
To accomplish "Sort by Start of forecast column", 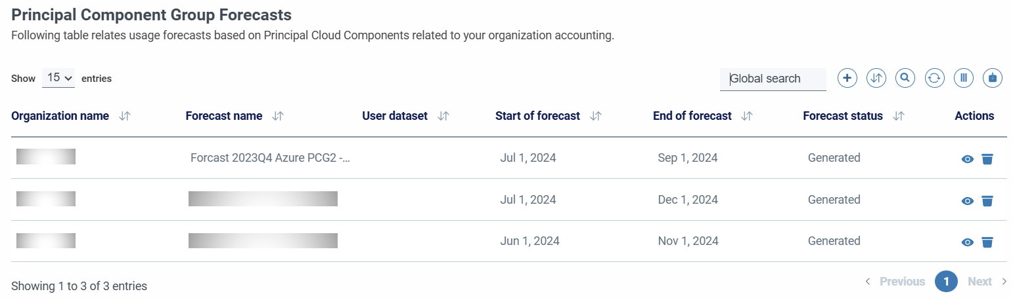I will [x=596, y=116].
